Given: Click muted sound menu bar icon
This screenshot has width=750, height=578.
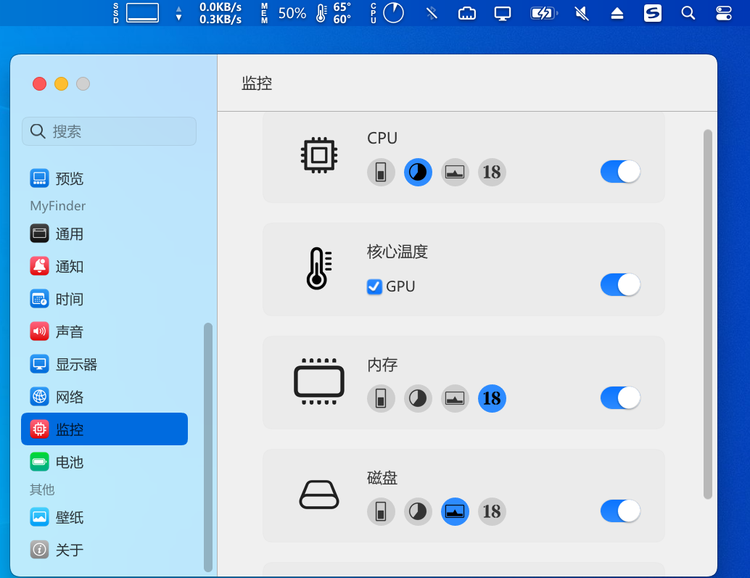Looking at the screenshot, I should tap(581, 13).
